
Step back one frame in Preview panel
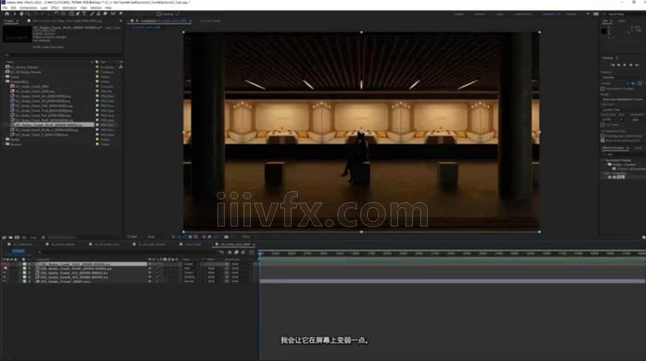pyautogui.click(x=618, y=65)
